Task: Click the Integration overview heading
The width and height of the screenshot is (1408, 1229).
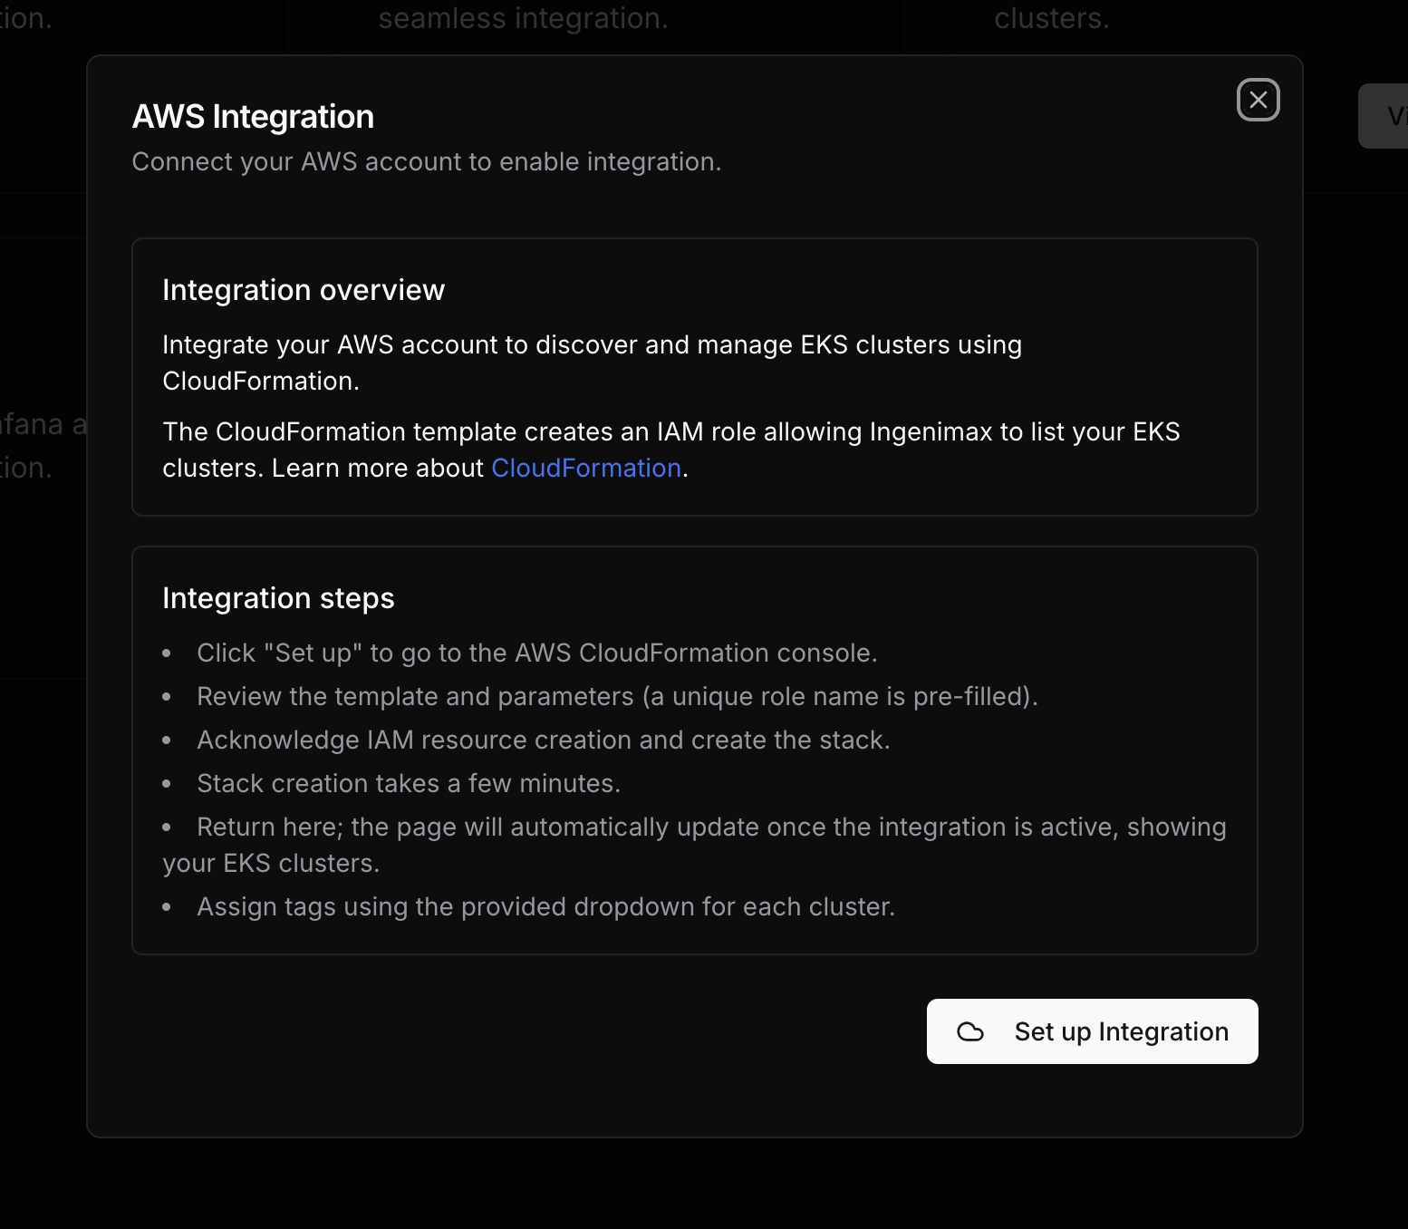Action: pyautogui.click(x=304, y=290)
